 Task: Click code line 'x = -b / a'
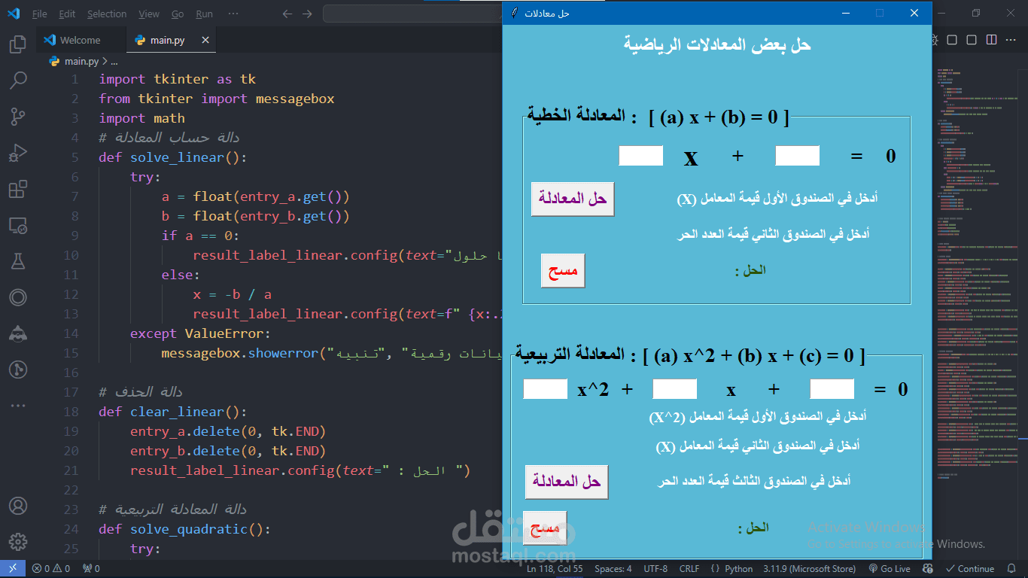click(232, 294)
